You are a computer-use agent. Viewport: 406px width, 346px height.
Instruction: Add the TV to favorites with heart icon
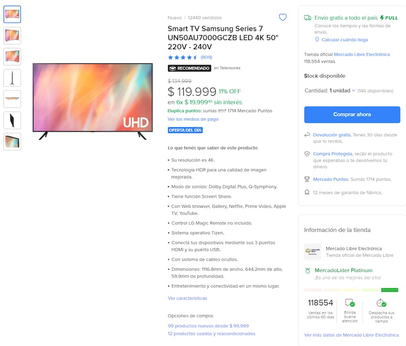coord(283,17)
